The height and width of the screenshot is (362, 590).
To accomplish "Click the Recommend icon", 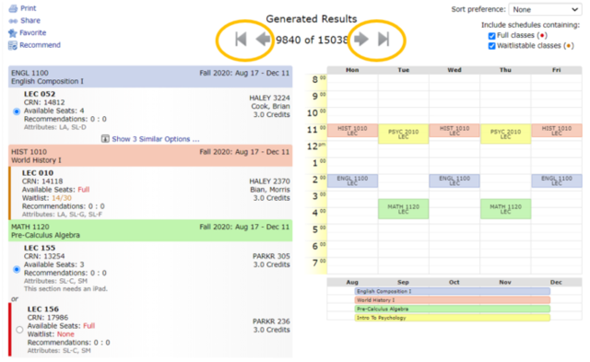I will 13,45.
